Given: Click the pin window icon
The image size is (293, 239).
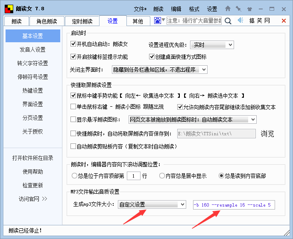Looking at the screenshot, I should pos(238,9).
